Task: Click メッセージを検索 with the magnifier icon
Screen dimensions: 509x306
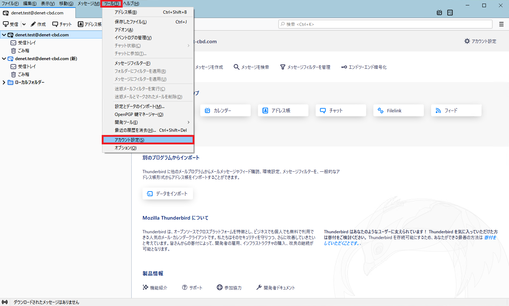Action: [251, 67]
